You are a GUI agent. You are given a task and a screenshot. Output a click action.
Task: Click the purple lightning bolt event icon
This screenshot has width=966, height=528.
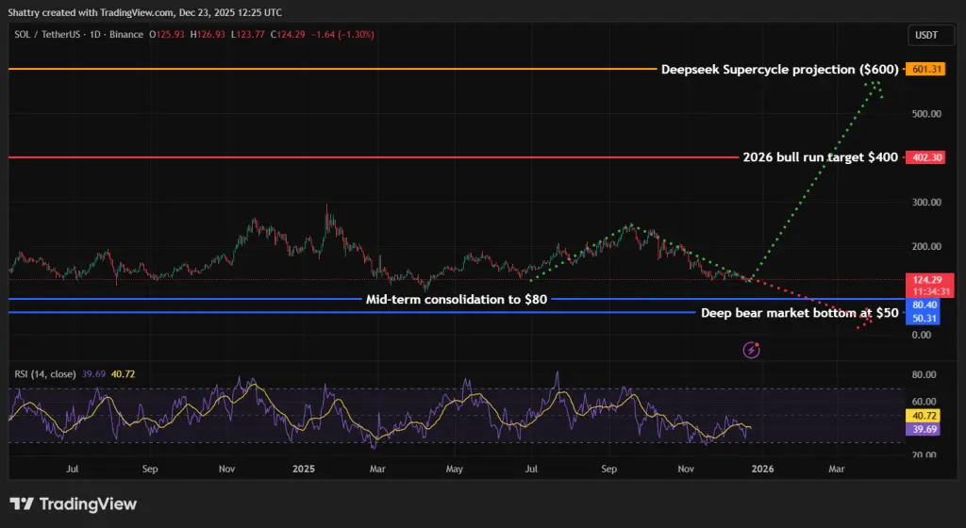point(752,350)
